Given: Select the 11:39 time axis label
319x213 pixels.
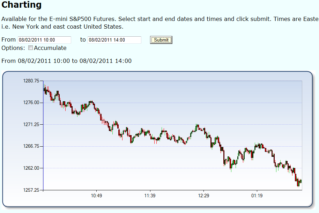Looking at the screenshot, I should tap(150, 196).
